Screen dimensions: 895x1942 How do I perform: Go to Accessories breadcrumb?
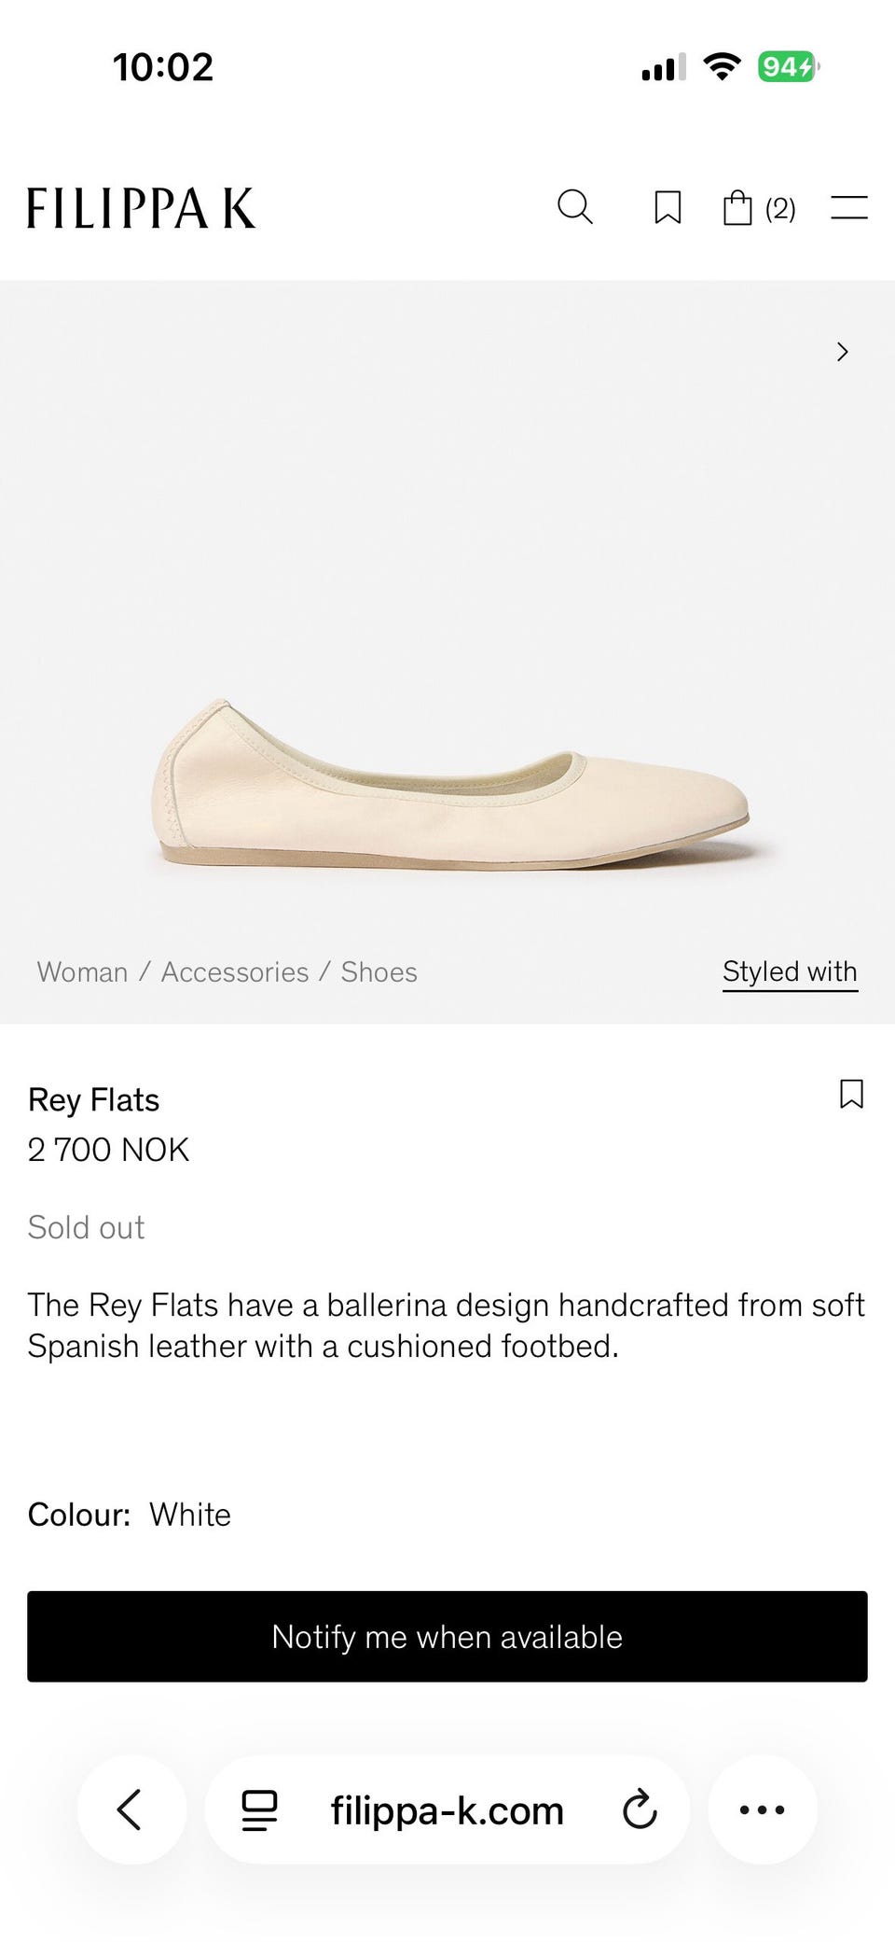tap(235, 971)
